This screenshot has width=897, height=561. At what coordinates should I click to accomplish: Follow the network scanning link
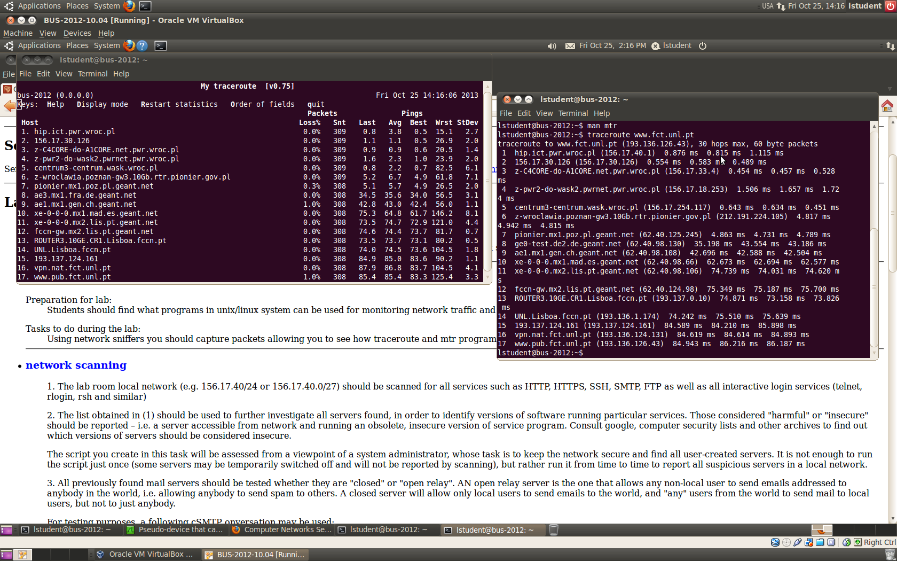pos(76,365)
